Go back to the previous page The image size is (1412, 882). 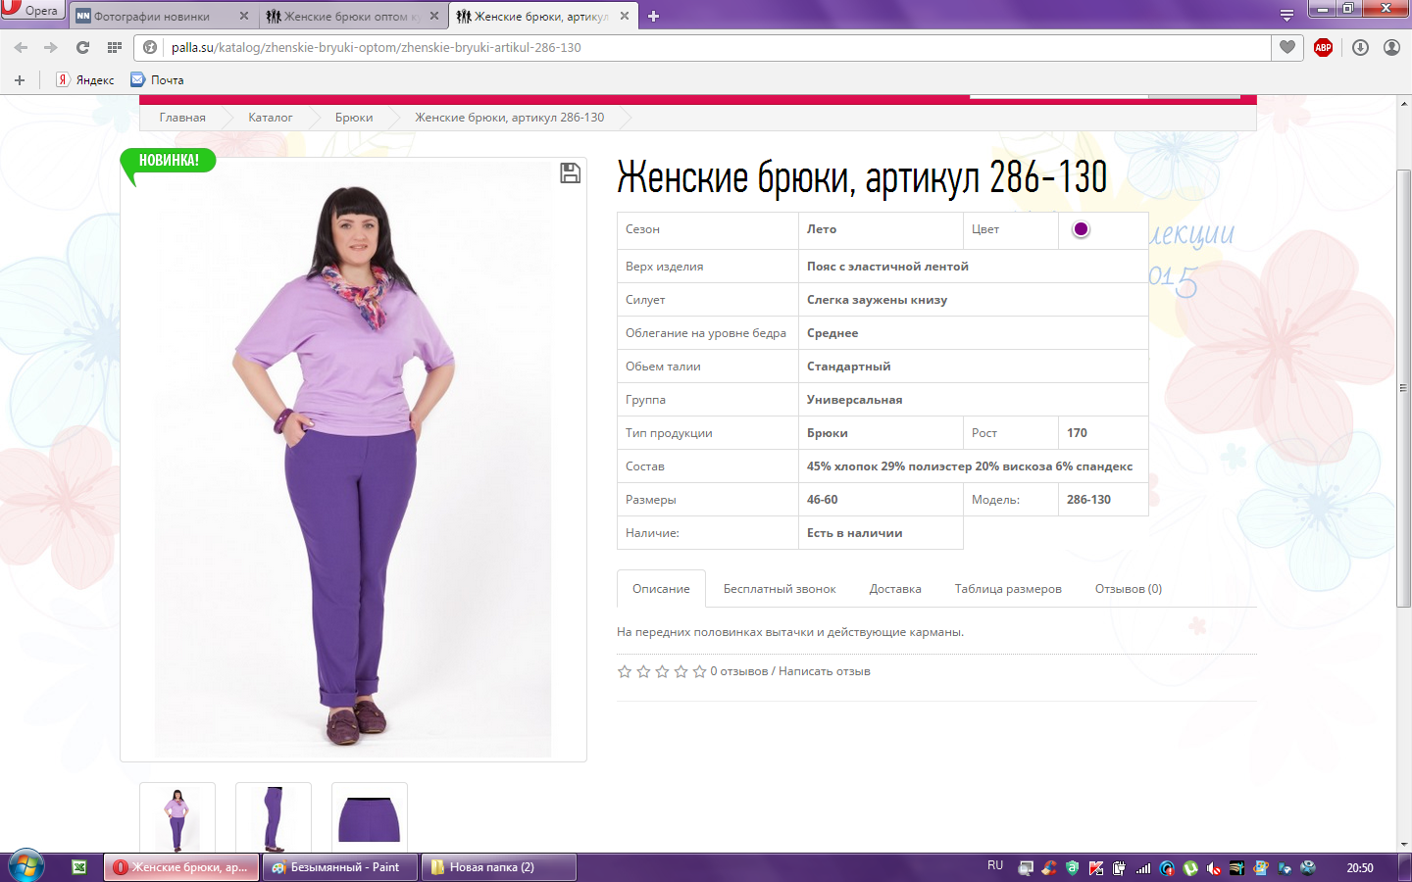pyautogui.click(x=21, y=47)
